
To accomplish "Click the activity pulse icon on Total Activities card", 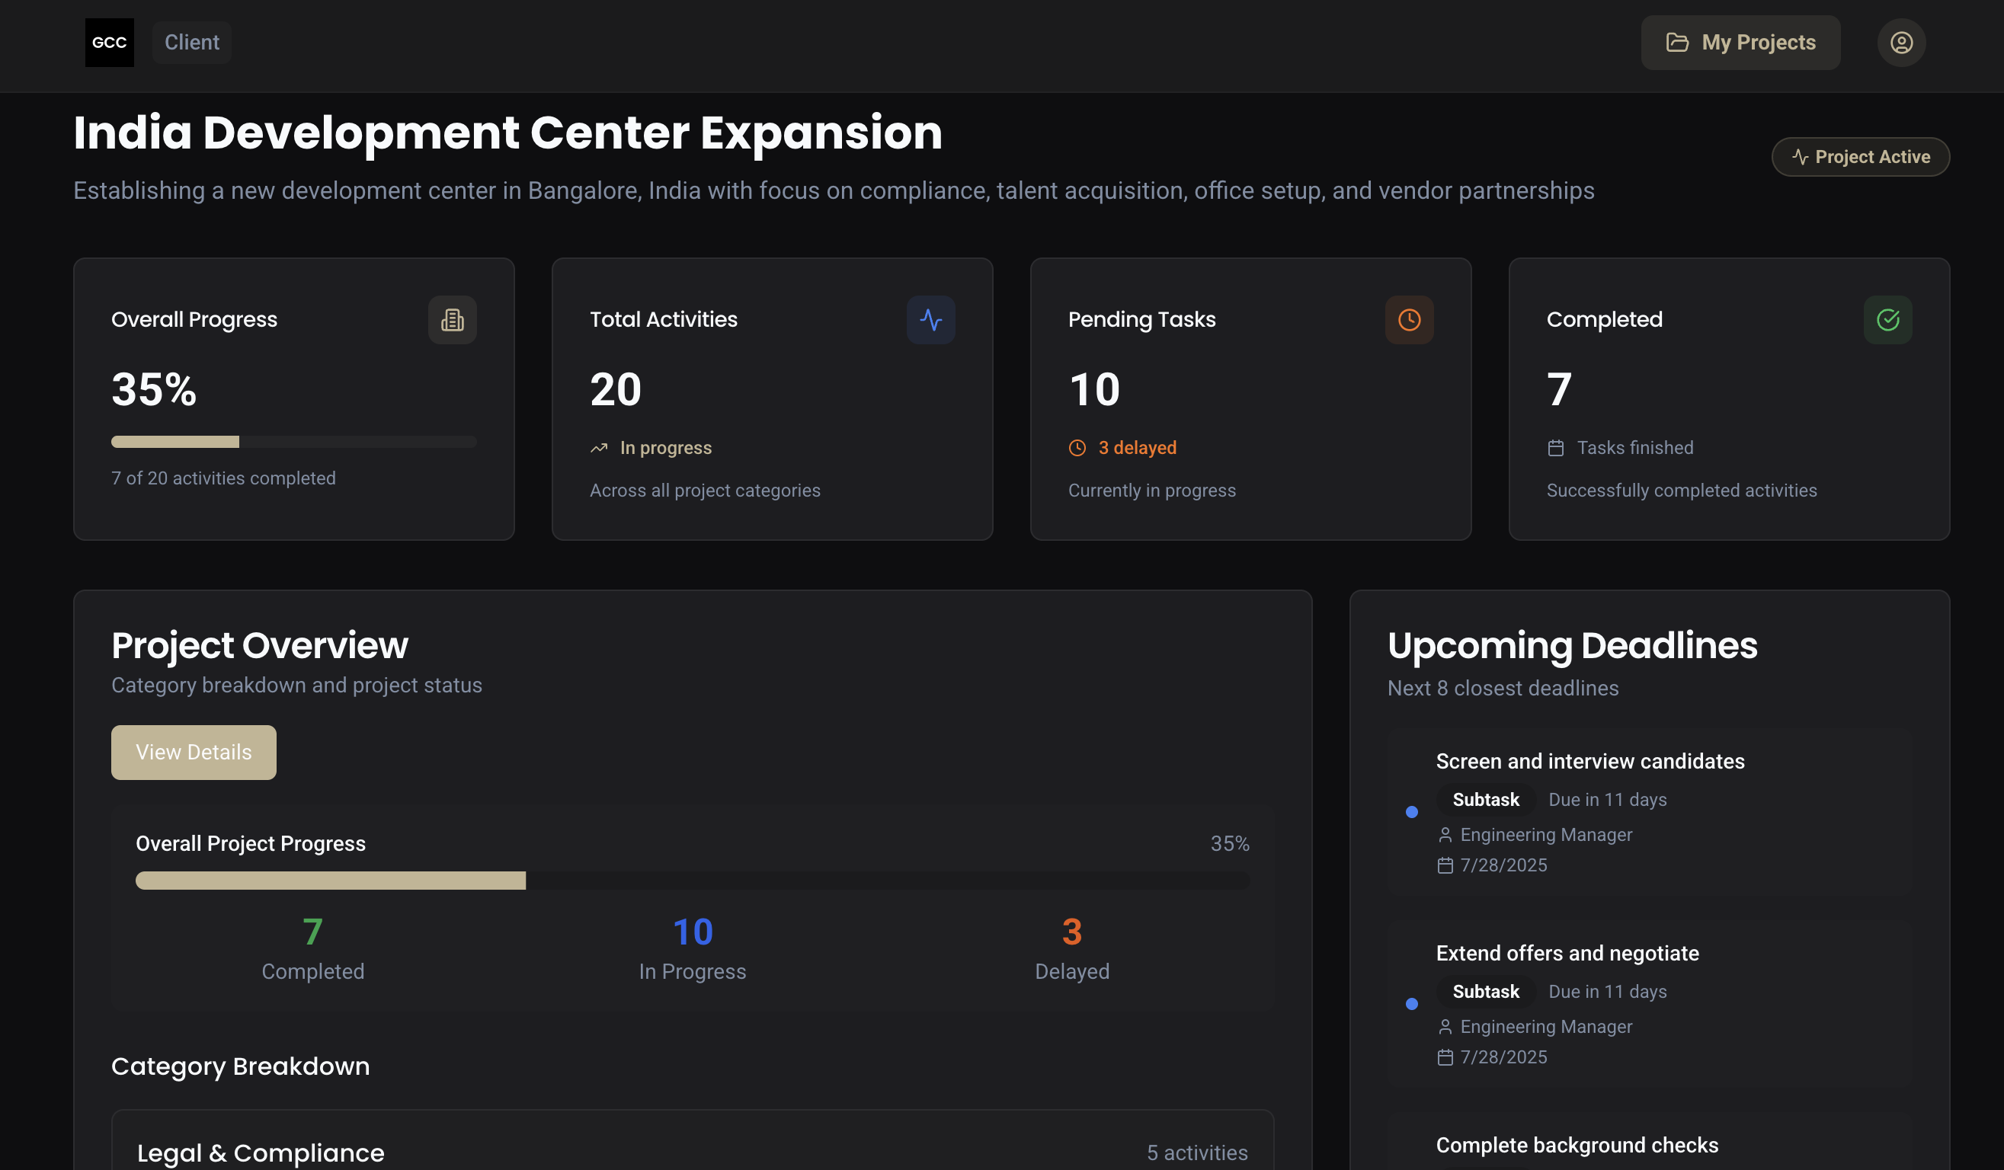I will [x=930, y=319].
